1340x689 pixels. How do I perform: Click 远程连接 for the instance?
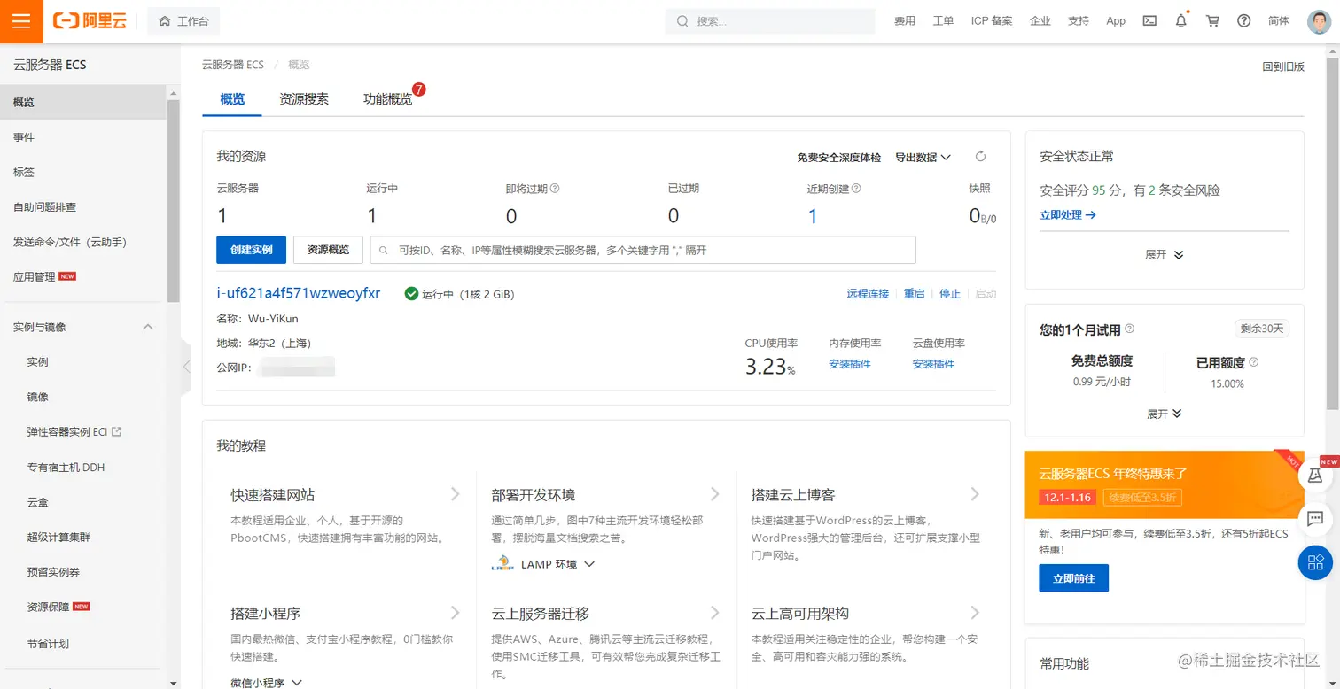point(868,294)
